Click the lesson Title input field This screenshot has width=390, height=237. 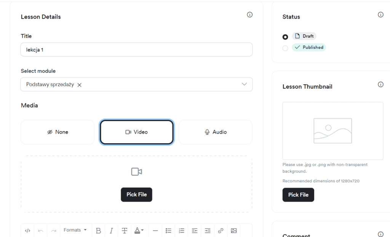tap(136, 50)
